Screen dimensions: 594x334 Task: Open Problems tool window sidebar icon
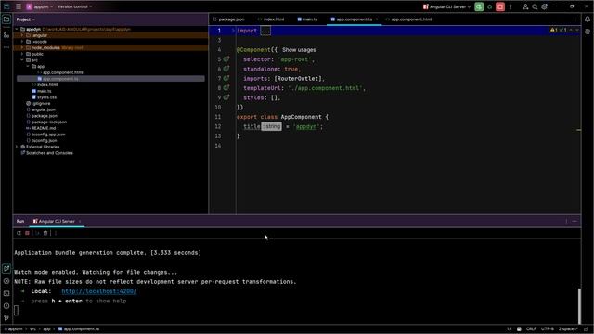(6, 306)
